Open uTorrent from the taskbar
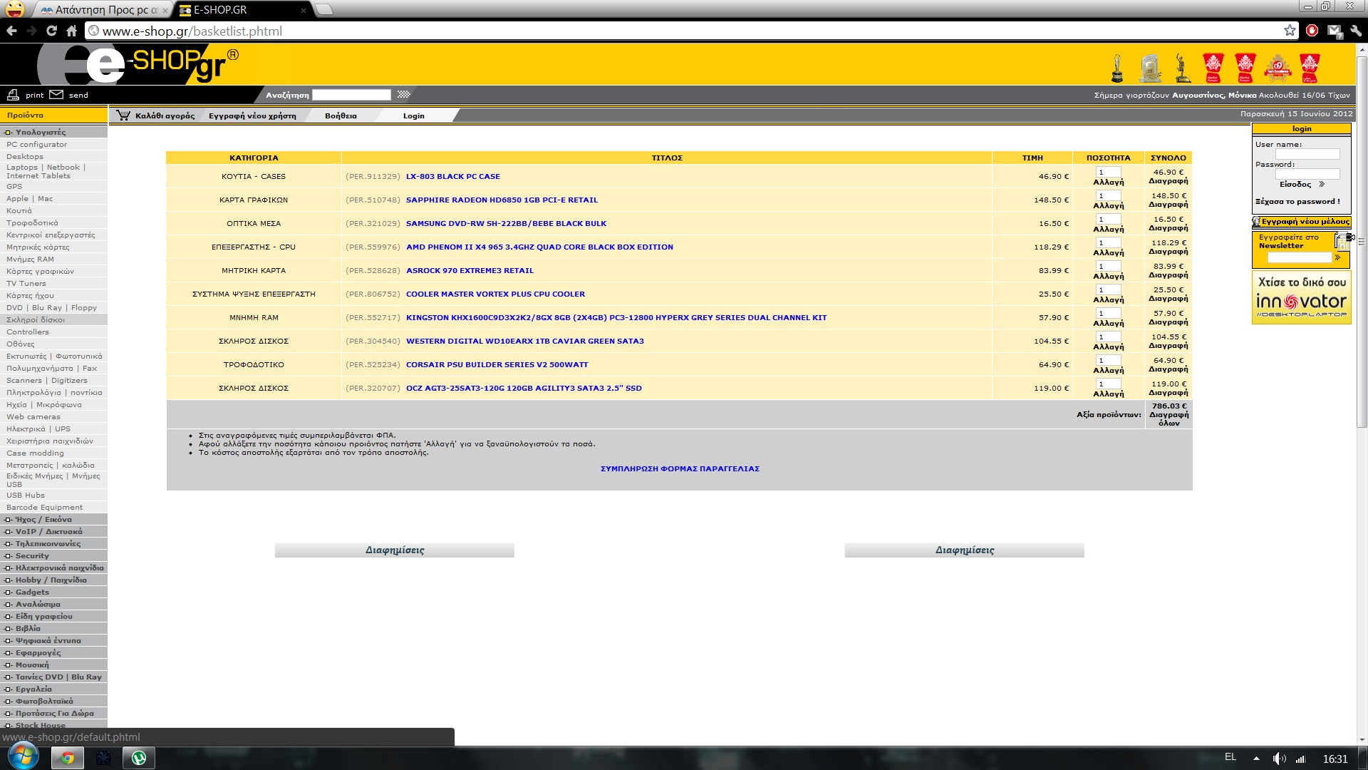Image resolution: width=1368 pixels, height=770 pixels. point(139,758)
